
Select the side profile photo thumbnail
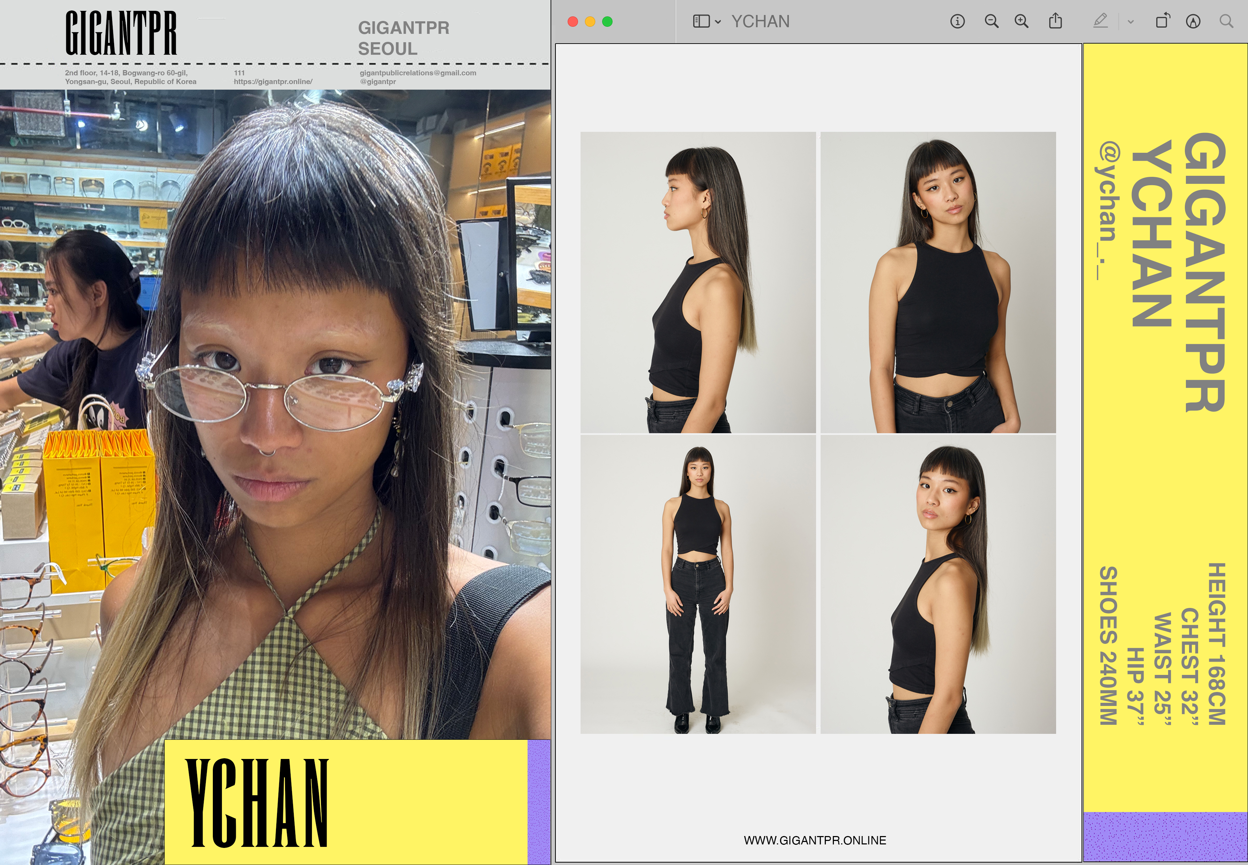[698, 283]
